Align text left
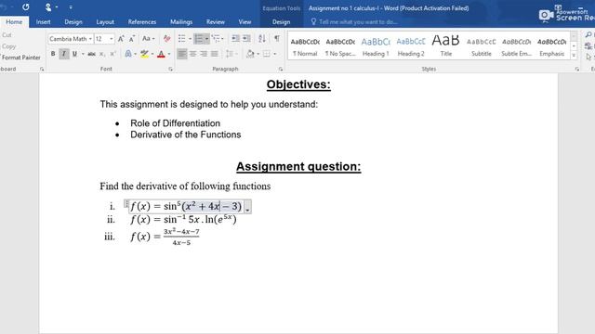This screenshot has width=595, height=334. [182, 54]
